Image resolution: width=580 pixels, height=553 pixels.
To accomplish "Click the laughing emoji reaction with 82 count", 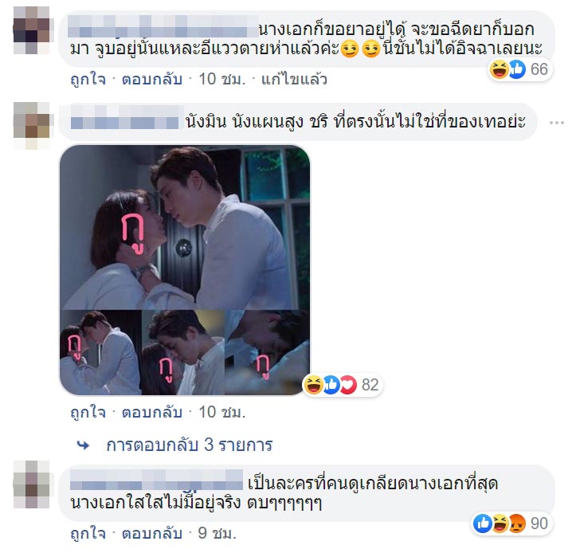I will [x=313, y=385].
